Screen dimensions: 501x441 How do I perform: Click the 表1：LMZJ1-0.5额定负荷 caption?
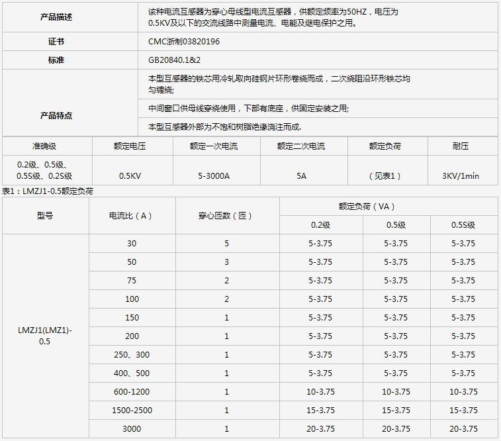click(48, 191)
